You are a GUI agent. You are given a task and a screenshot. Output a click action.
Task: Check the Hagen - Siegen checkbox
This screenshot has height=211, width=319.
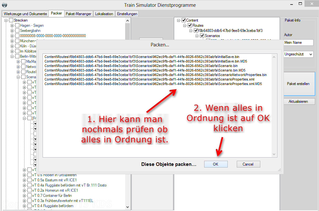coord(17,25)
